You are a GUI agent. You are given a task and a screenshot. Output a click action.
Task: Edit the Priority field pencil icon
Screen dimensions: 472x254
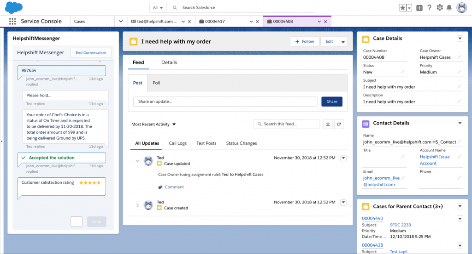click(x=459, y=72)
